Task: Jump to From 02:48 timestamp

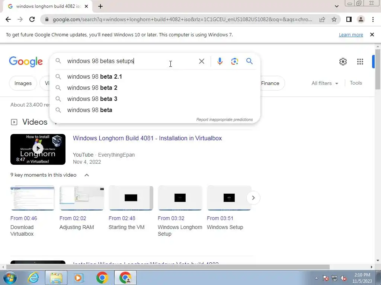Action: coord(122,218)
